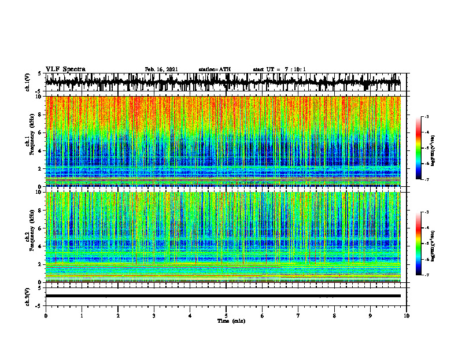
Task: Click the "VLF Spectra" plot title
Action: pos(65,69)
